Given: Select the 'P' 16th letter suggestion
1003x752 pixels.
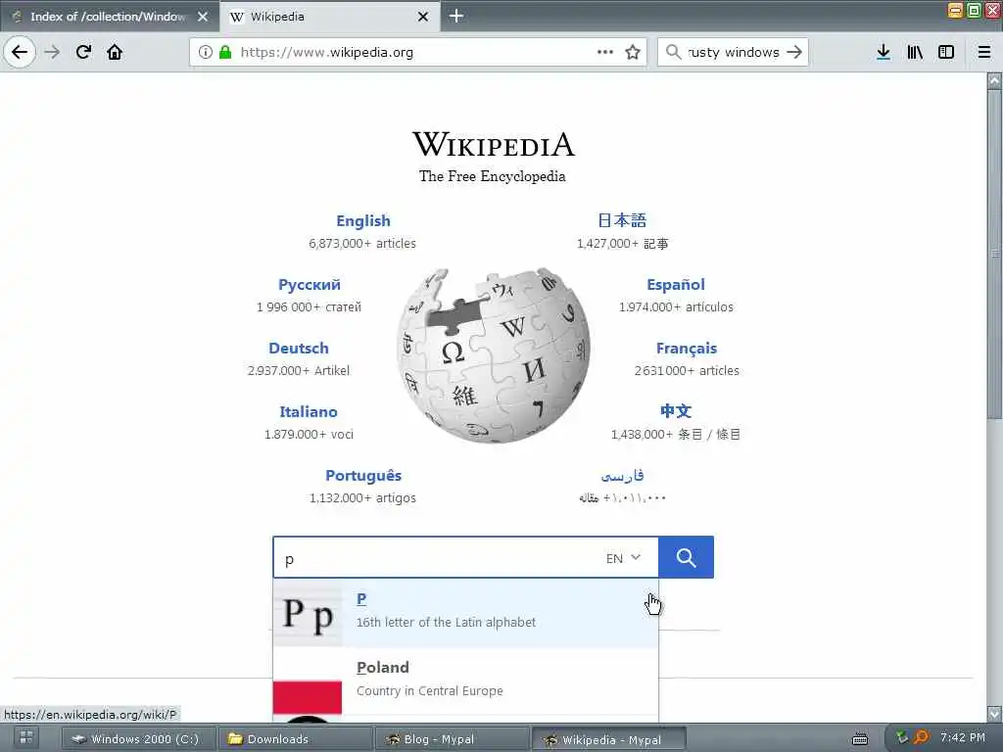Looking at the screenshot, I should click(x=465, y=613).
